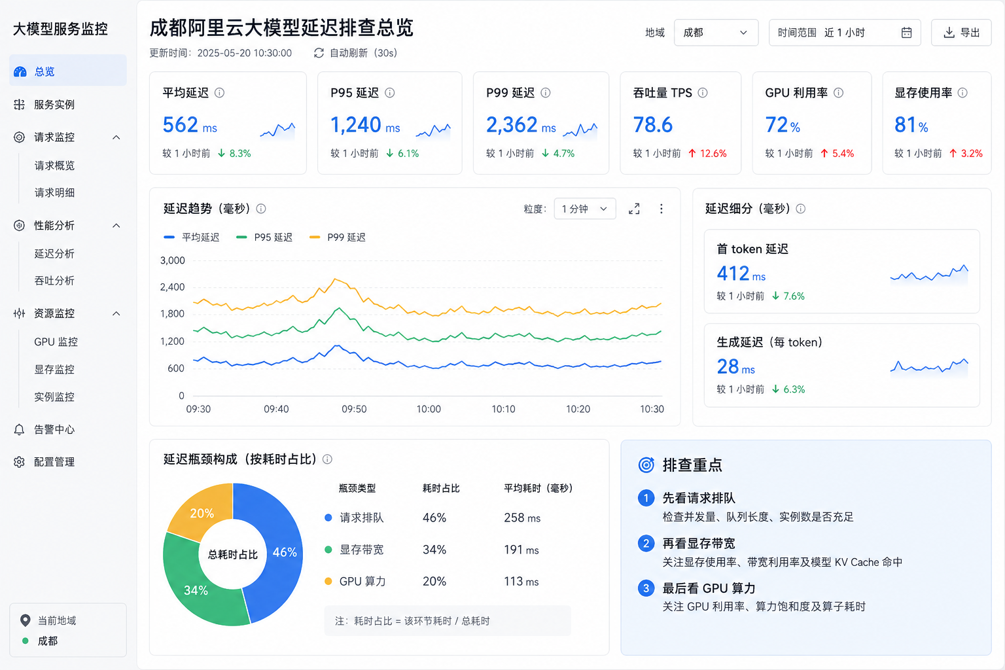This screenshot has width=1005, height=670.
Task: Open the 粒度 1 分钟 dropdown
Action: (585, 209)
